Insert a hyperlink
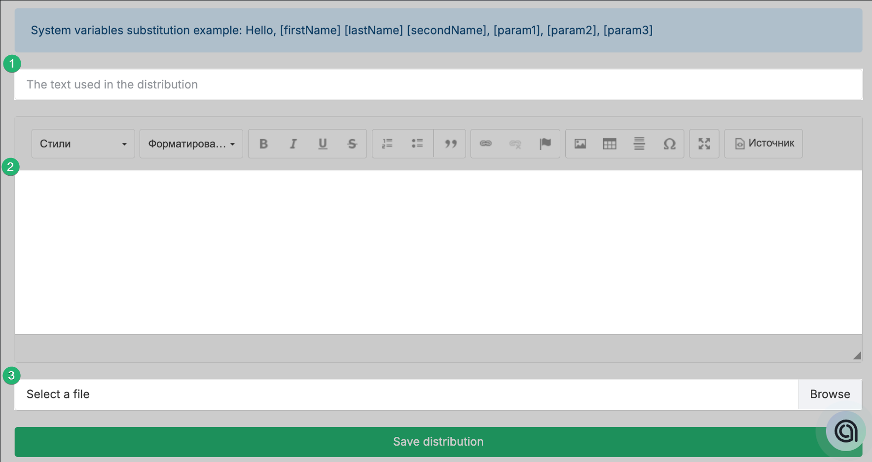The image size is (872, 462). (486, 144)
